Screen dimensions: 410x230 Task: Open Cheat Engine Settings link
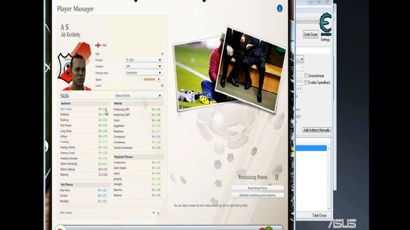[325, 40]
